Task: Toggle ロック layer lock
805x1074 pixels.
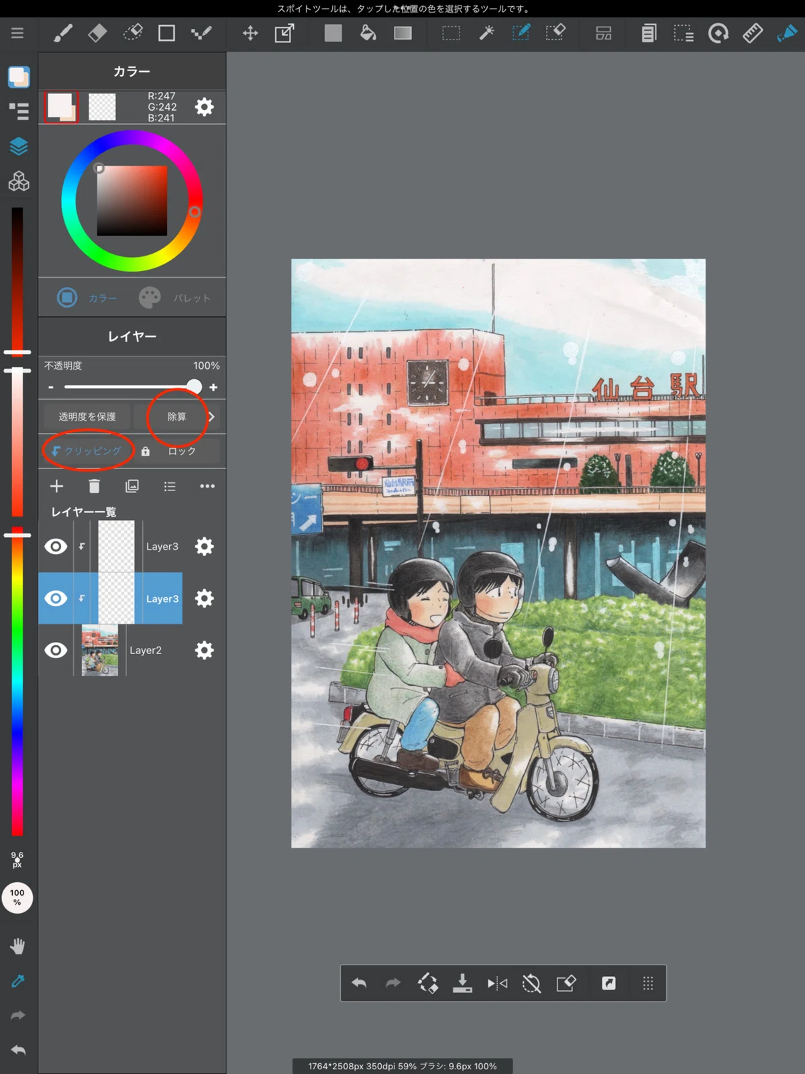Action: point(177,451)
